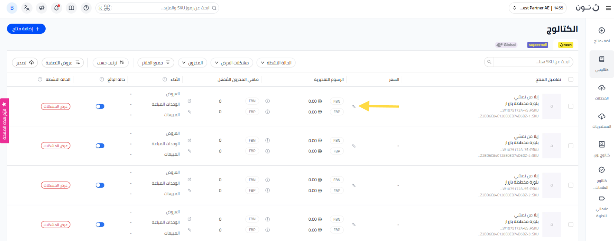Click the announcements megaphone icon

(42, 8)
